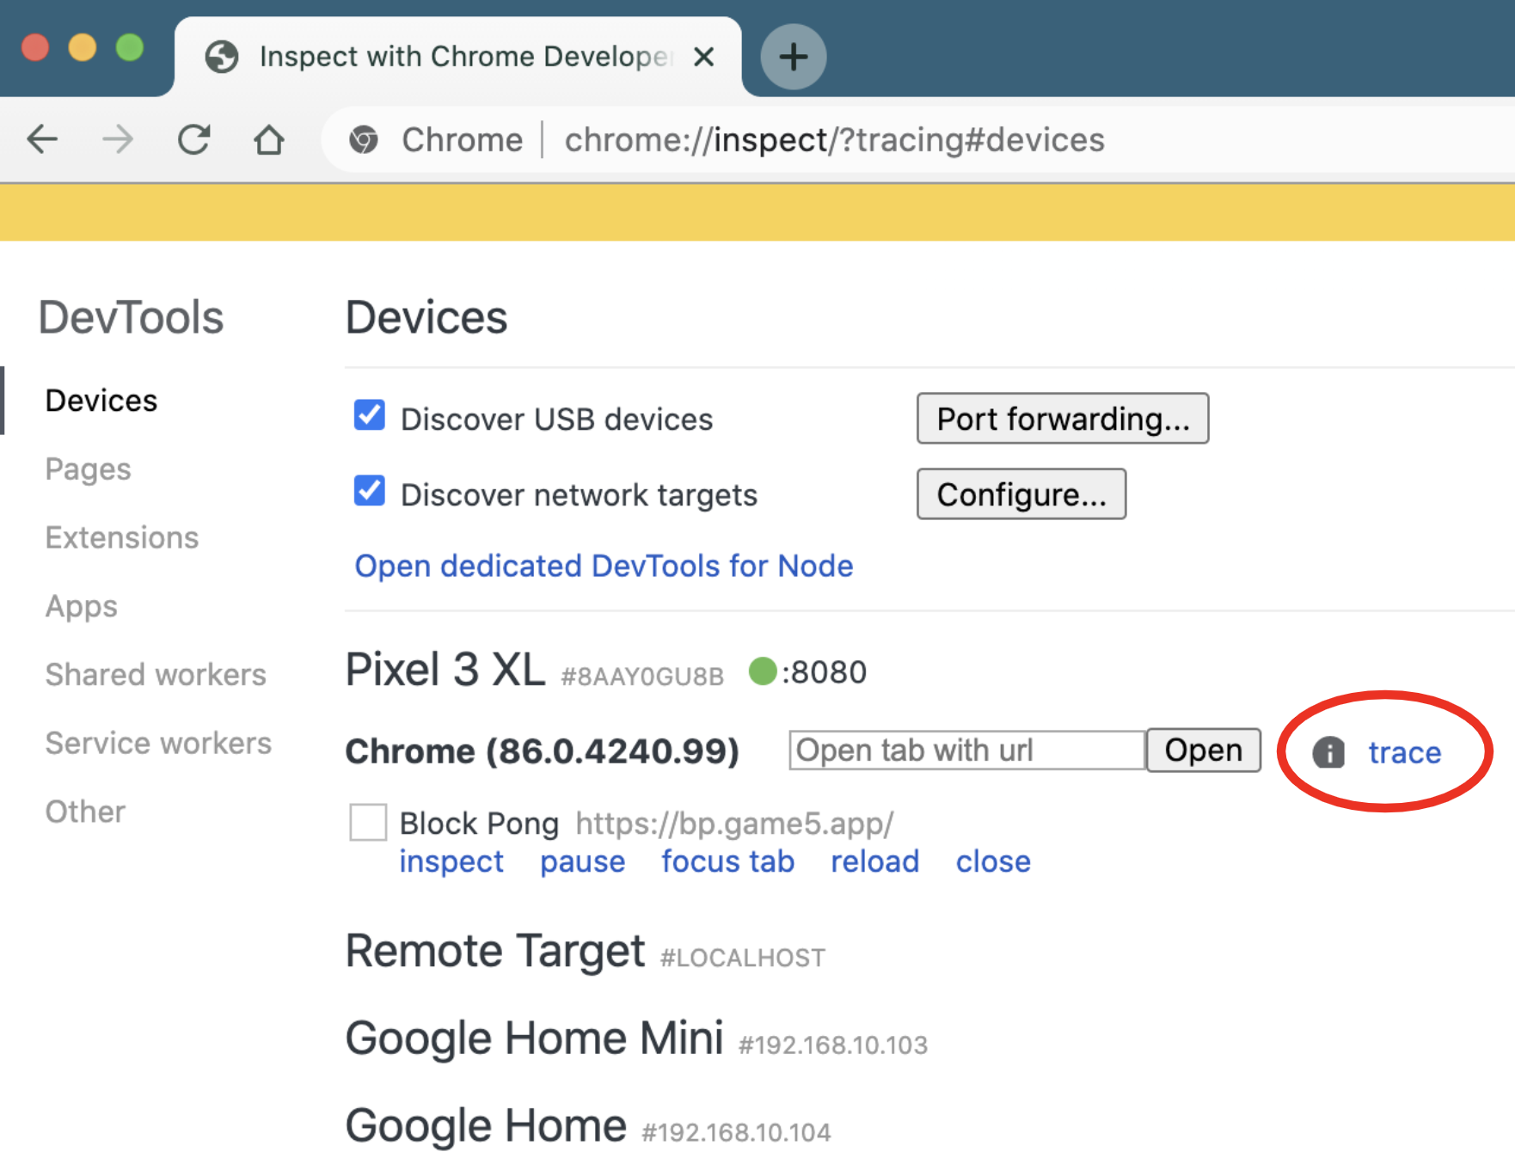Select the Inspect with Chrome Developer tab

(458, 57)
